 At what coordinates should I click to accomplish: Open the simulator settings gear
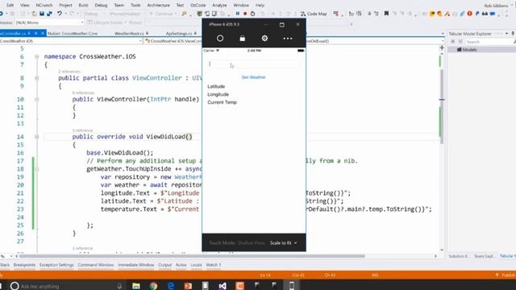[x=264, y=38]
